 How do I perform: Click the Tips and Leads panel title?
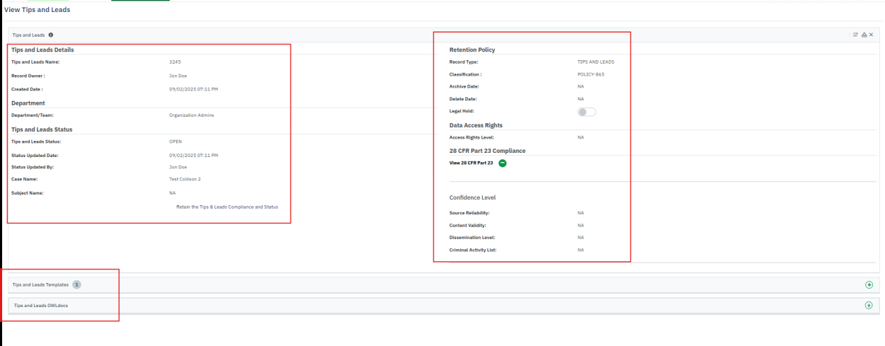coord(28,35)
